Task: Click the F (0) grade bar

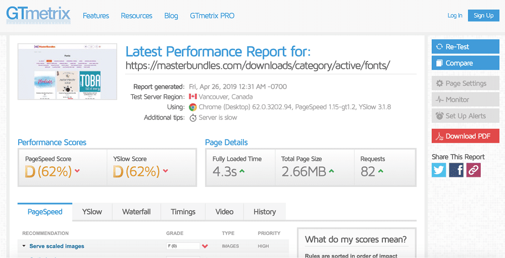Action: [x=183, y=246]
